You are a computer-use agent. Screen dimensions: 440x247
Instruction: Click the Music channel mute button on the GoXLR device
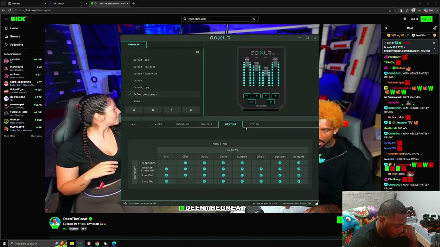tap(266, 96)
